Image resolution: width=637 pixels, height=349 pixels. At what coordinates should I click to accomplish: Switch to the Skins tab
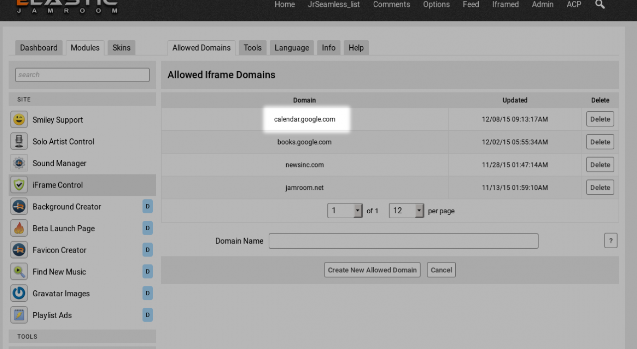pyautogui.click(x=121, y=47)
